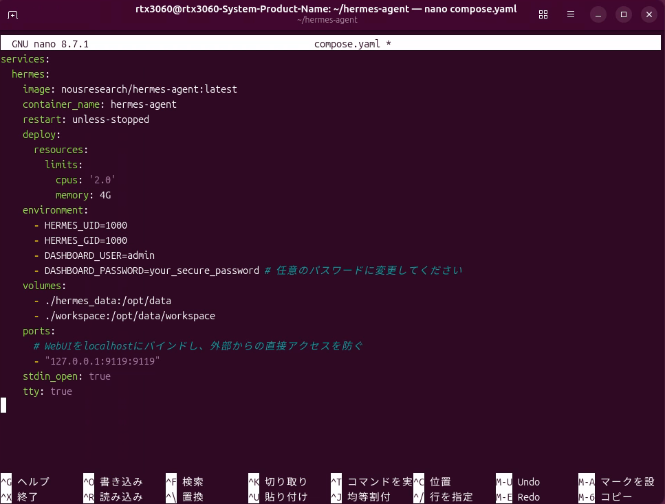Click the ^C 位置 position shortcut
The height and width of the screenshot is (504, 665).
click(432, 481)
